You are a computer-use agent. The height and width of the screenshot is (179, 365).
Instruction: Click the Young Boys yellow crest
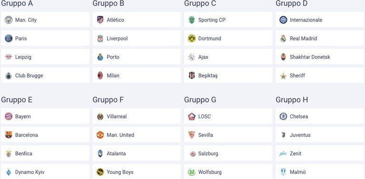100,172
